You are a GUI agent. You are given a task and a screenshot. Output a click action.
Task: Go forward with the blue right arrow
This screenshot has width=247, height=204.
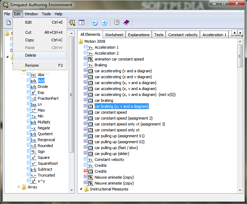[104, 23]
